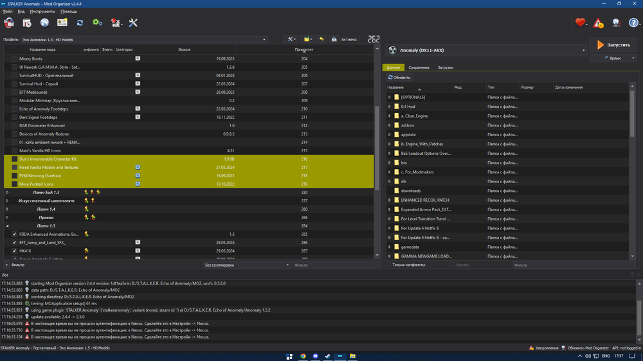Image resolution: width=643 pixels, height=361 pixels.
Task: Click the puzzle piece tools icon
Action: tap(116, 23)
